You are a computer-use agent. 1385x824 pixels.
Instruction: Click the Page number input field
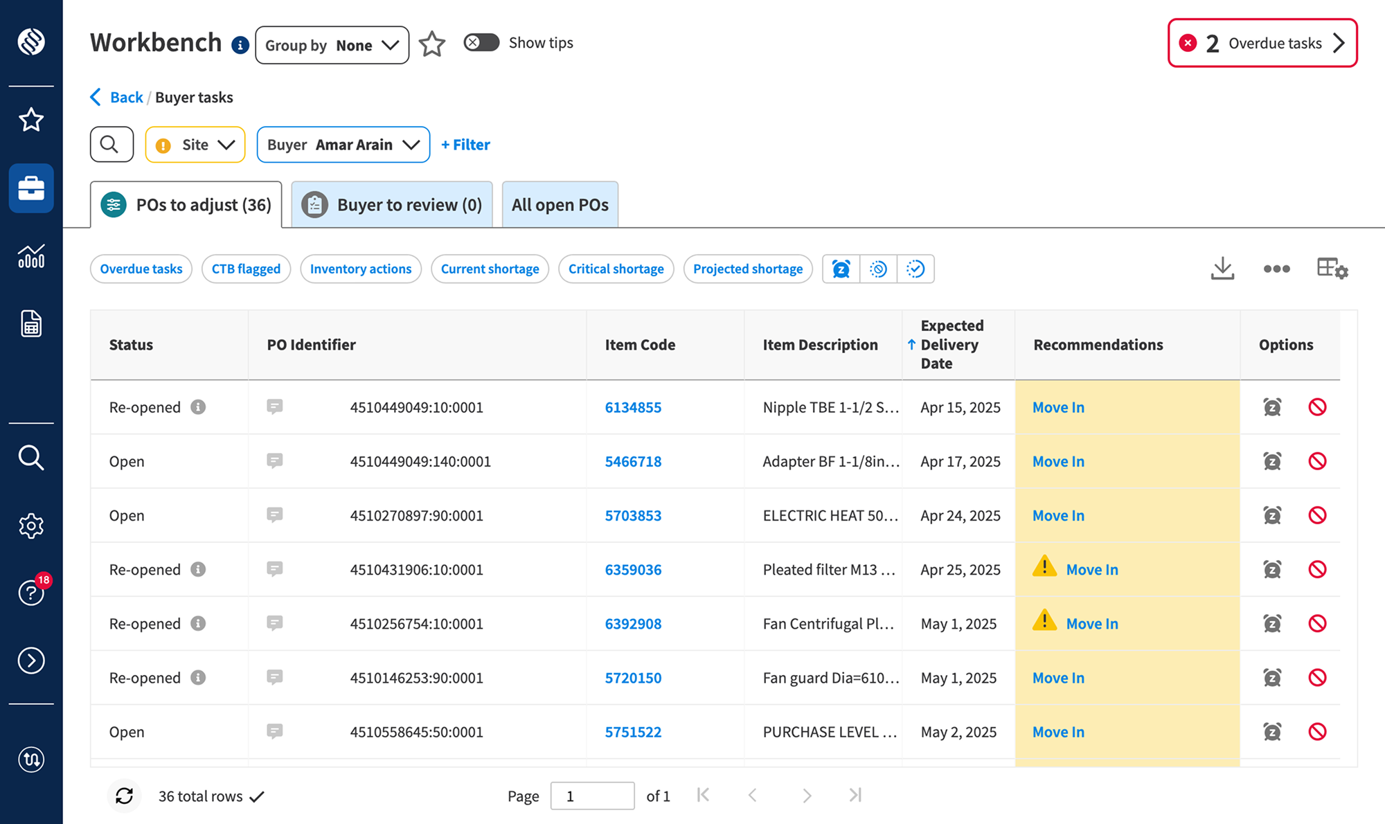click(x=593, y=796)
